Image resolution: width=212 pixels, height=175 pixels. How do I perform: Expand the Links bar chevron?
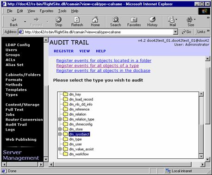208,31
